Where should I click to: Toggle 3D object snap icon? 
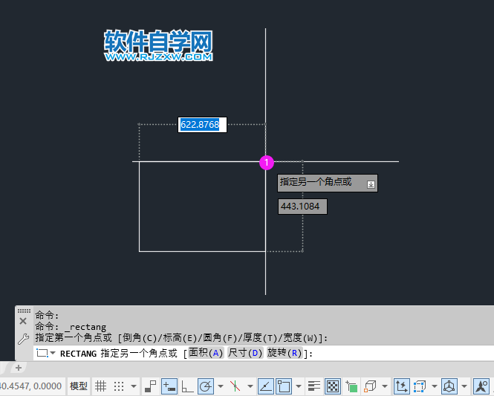(x=370, y=386)
